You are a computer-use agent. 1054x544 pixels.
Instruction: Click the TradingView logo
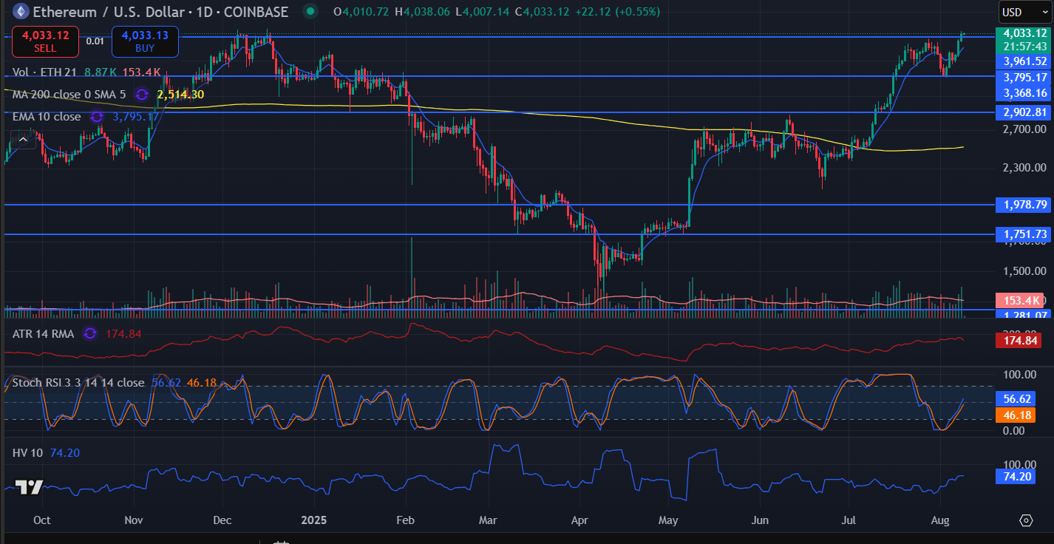pyautogui.click(x=29, y=487)
